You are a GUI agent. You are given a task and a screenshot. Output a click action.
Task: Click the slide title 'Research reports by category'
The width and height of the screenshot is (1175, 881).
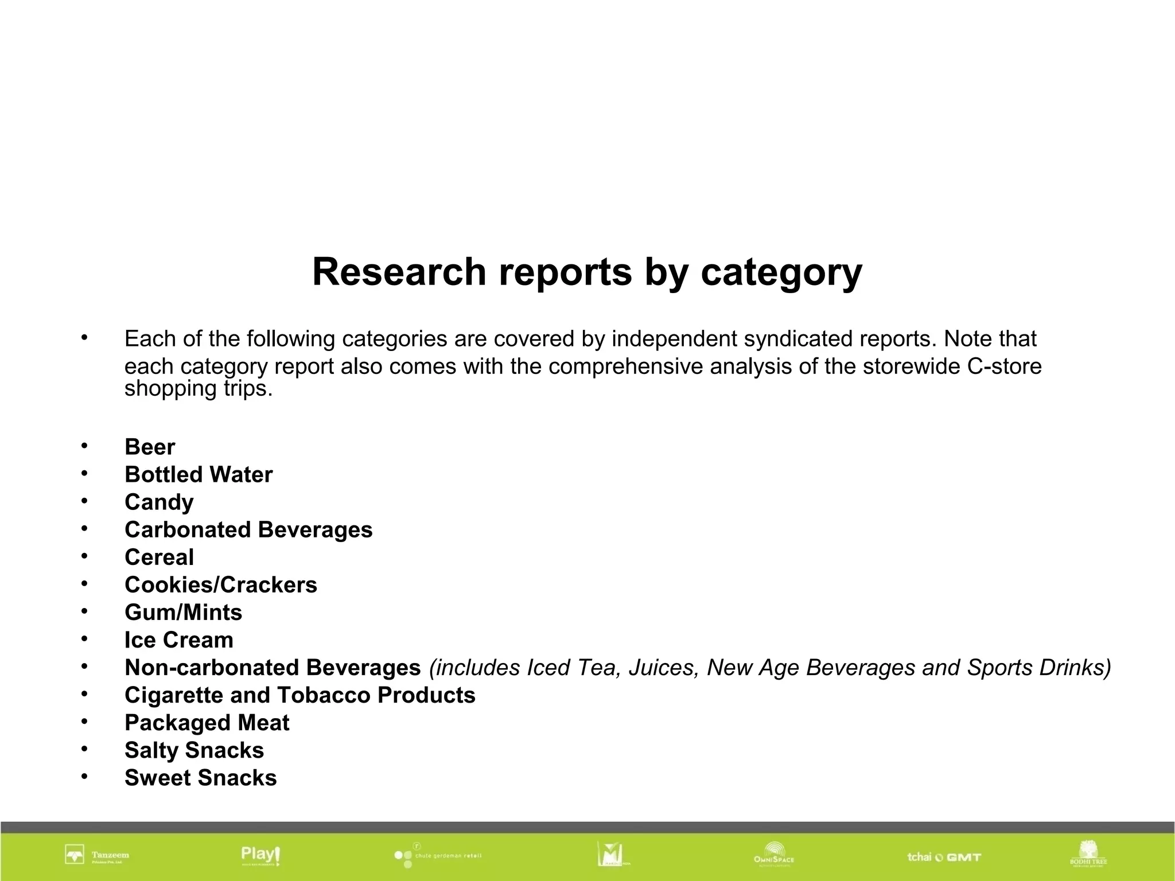coord(587,272)
